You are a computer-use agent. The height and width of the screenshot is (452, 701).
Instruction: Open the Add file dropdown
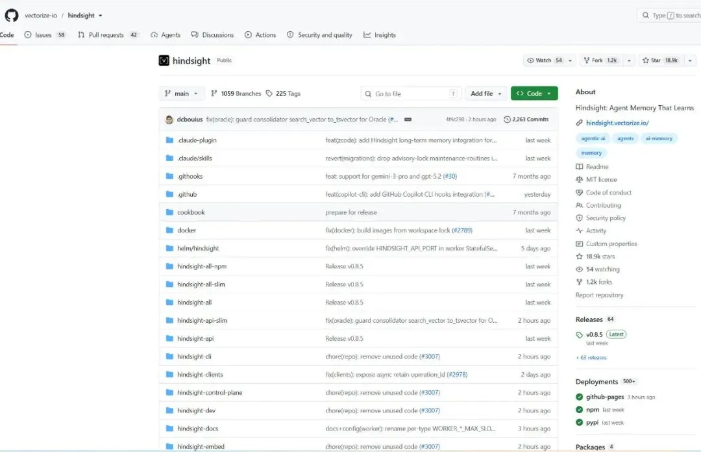click(x=486, y=94)
